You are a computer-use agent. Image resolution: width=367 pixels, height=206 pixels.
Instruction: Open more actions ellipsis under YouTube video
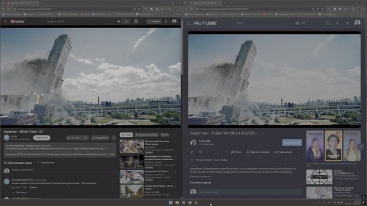pyautogui.click(x=114, y=138)
